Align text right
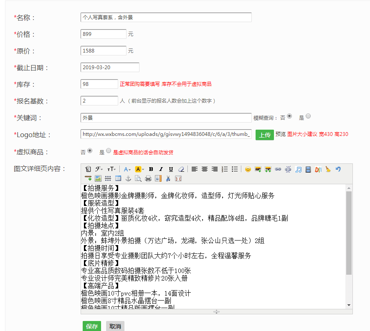This screenshot has height=331, width=370. click(215, 169)
